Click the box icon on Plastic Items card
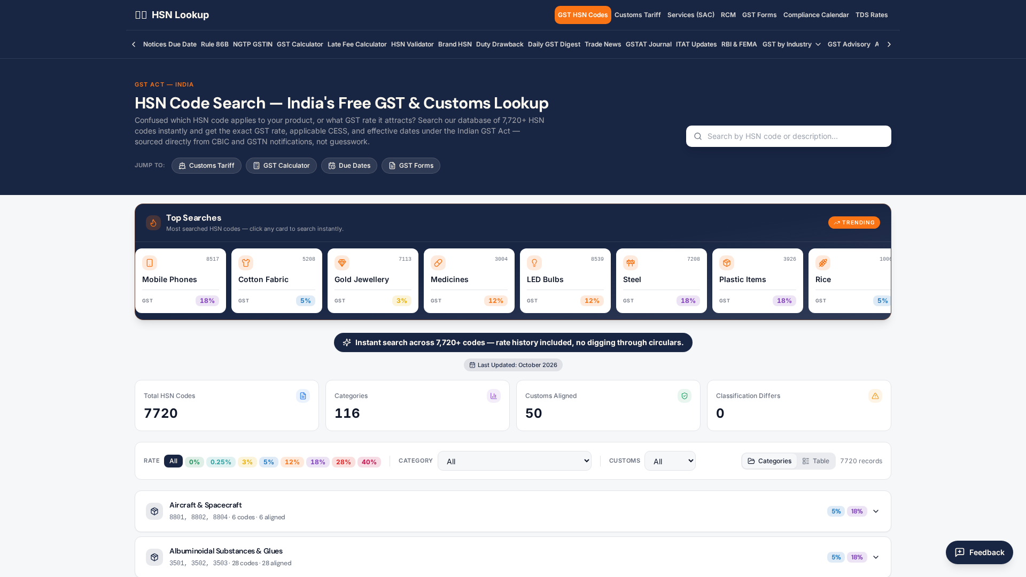1026x577 pixels. pos(727,263)
